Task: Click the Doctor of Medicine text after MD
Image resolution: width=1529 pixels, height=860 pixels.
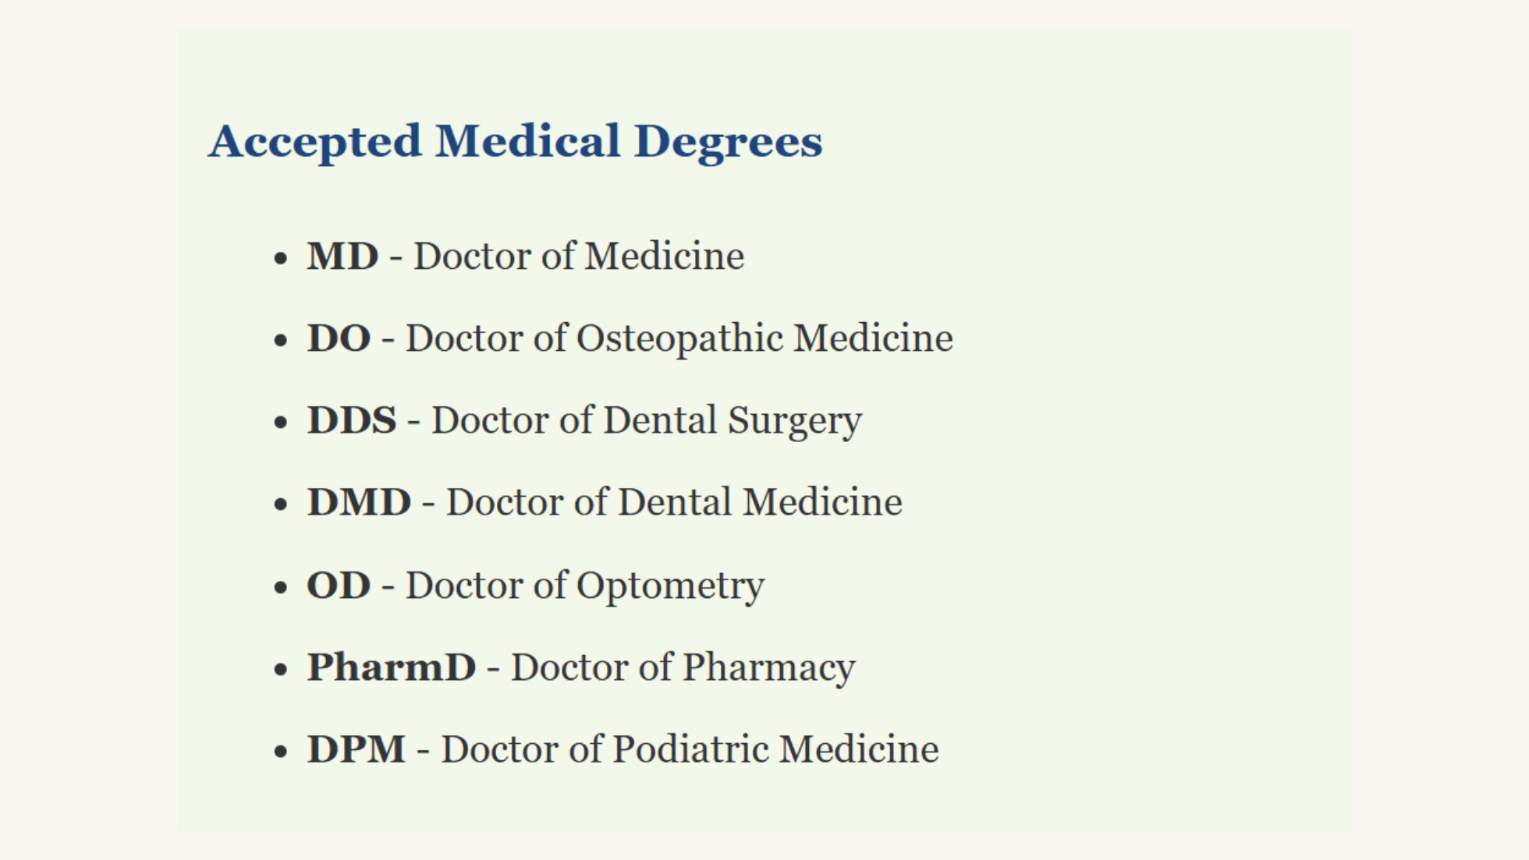Action: 579,257
